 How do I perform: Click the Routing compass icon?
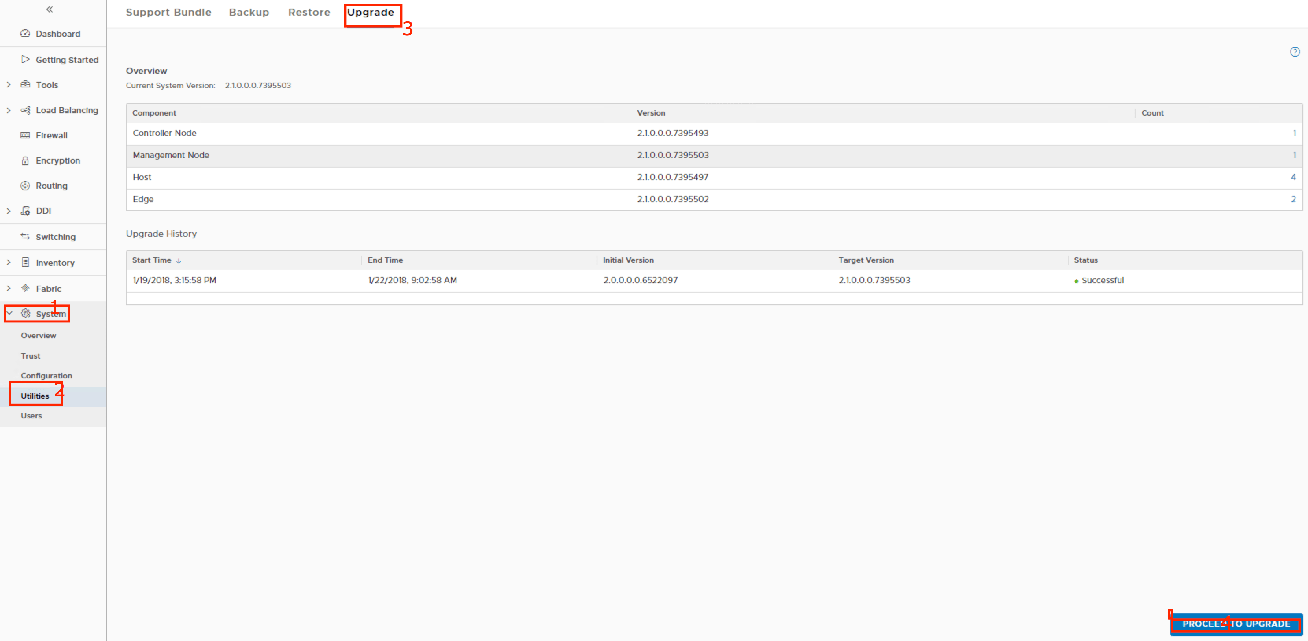point(25,186)
